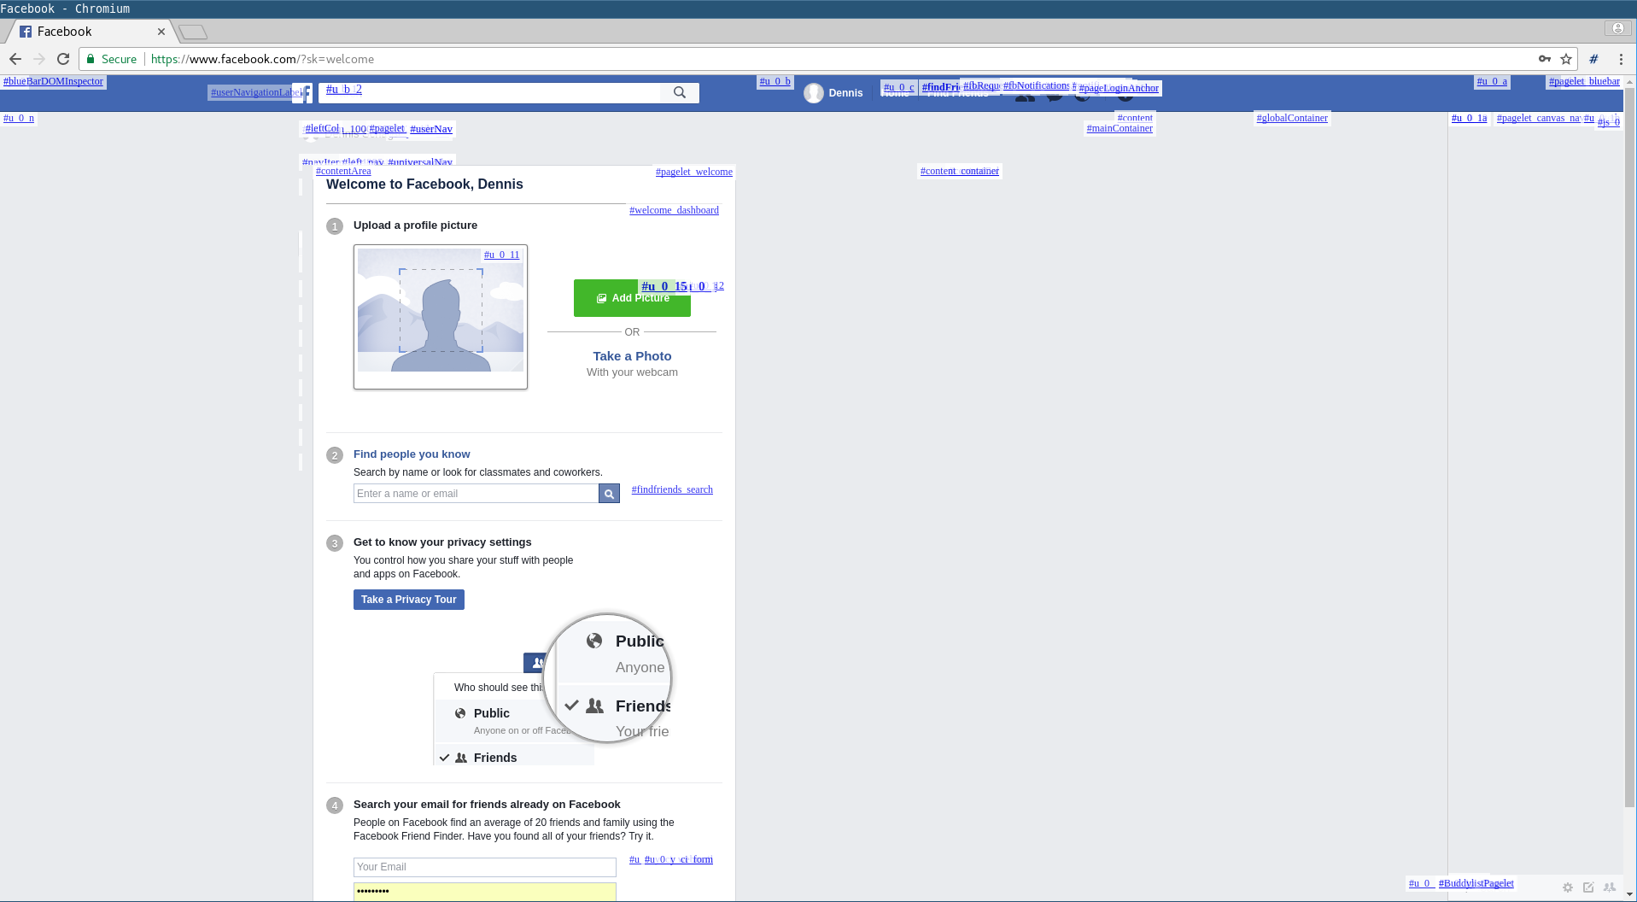1637x902 pixels.
Task: Go back with the browser back arrow
Action: tap(15, 59)
